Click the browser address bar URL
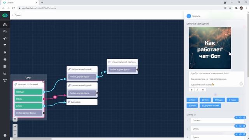This screenshot has height=140, width=249. click(39, 8)
